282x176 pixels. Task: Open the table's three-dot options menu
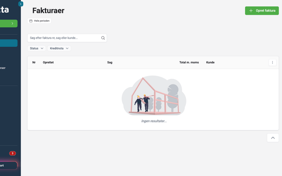[272, 62]
